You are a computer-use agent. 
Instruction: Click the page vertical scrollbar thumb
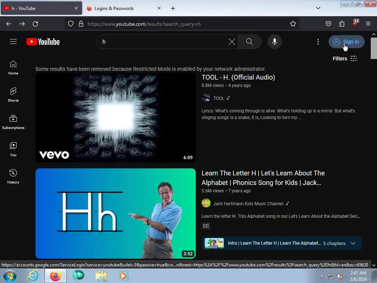374,48
